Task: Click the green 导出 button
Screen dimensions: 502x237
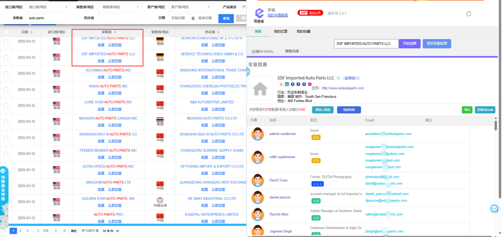Action: pyautogui.click(x=467, y=110)
